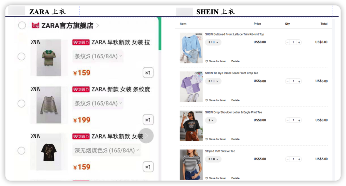Expand size selector for Striped Puff Sleeve Tee
The width and height of the screenshot is (346, 186).
213,159
